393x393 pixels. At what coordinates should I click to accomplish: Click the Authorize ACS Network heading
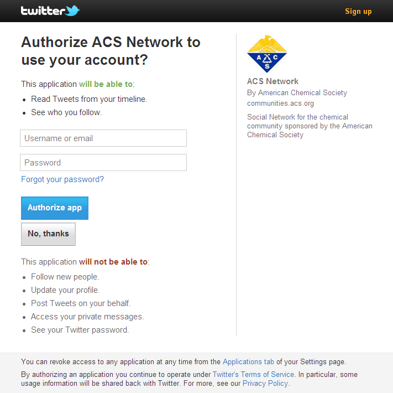tap(111, 50)
